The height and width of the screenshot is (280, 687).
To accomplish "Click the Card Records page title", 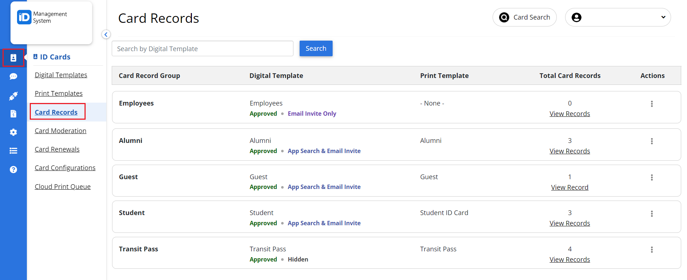I will click(159, 18).
